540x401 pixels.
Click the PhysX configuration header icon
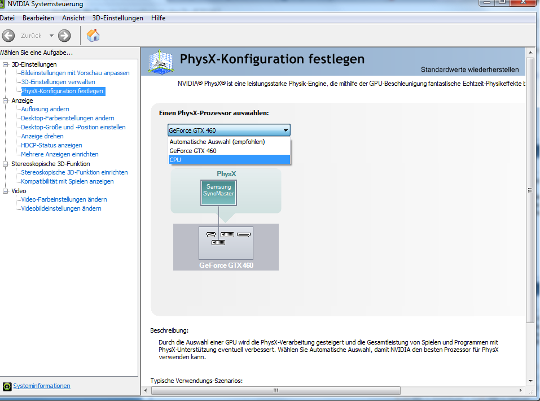[161, 62]
